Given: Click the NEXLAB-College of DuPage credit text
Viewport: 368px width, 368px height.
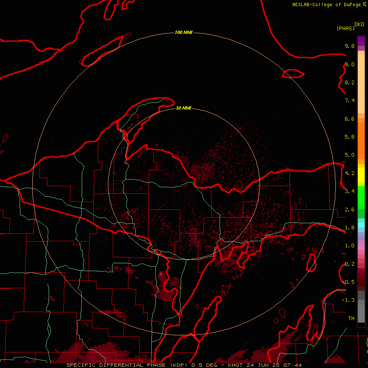Looking at the screenshot, I should coord(326,4).
